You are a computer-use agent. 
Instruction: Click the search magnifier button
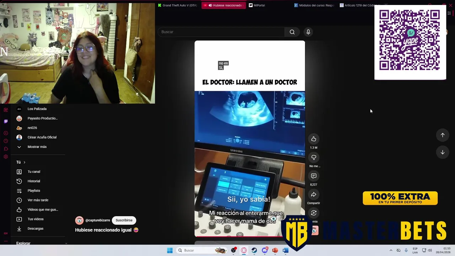(x=292, y=32)
